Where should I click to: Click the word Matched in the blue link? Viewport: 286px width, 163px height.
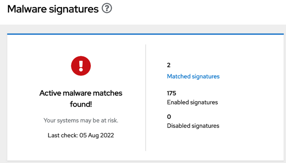coord(179,76)
